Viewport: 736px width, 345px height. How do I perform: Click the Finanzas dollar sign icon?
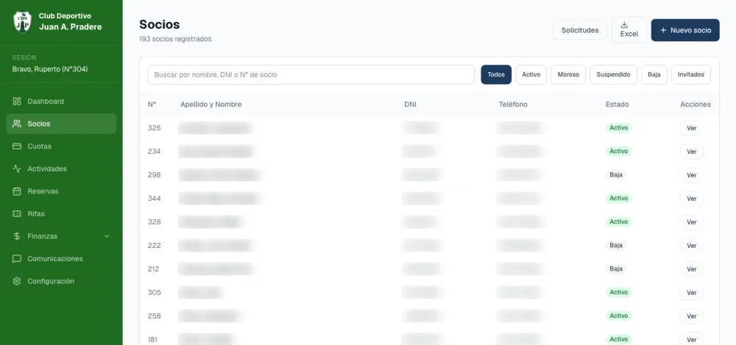(17, 237)
